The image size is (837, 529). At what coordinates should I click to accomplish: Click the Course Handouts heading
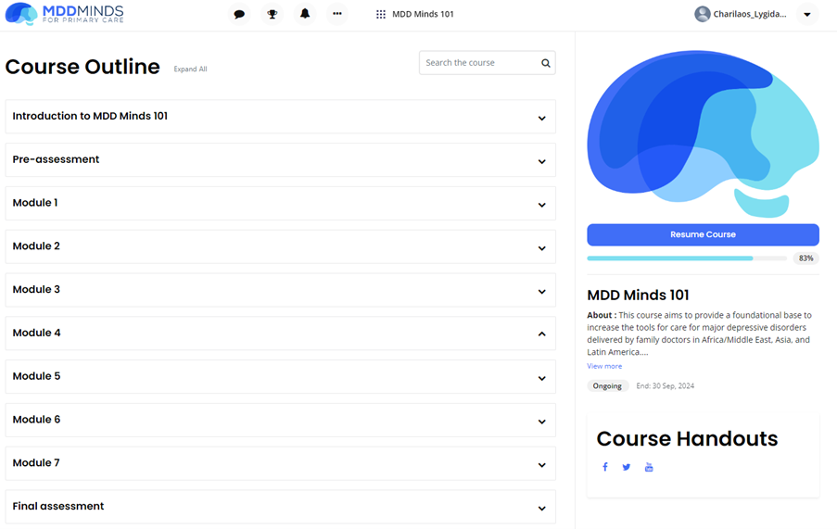point(687,439)
